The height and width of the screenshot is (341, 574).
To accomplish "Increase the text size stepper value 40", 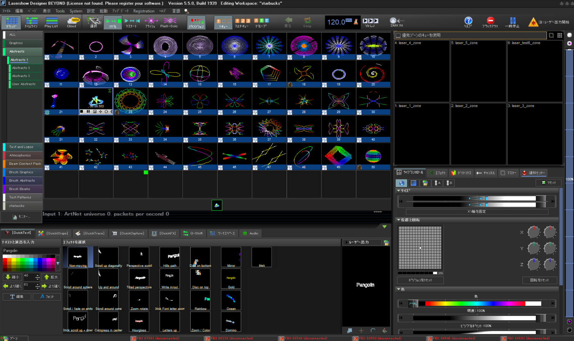I will point(38,275).
